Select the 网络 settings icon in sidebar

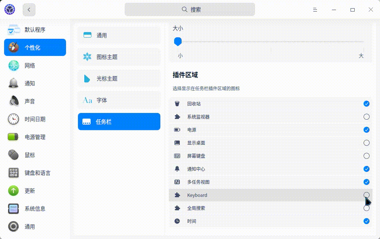pyautogui.click(x=13, y=65)
